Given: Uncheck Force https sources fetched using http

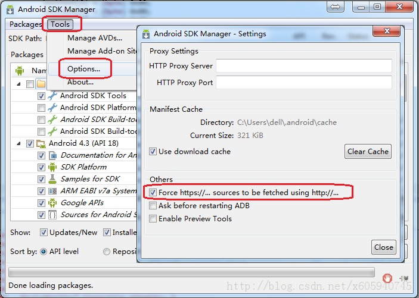Looking at the screenshot, I should tap(153, 193).
